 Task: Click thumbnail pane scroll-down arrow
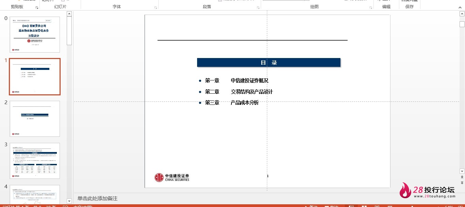click(69, 201)
